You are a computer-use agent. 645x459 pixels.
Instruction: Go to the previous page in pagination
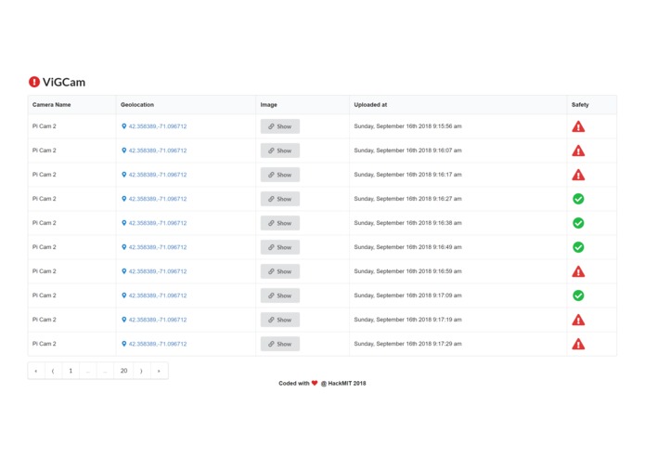[x=54, y=371]
